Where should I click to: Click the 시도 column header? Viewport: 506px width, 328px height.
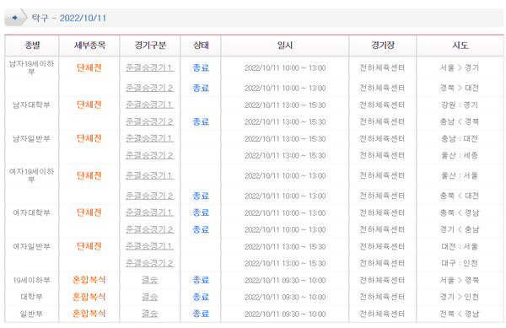coord(460,46)
